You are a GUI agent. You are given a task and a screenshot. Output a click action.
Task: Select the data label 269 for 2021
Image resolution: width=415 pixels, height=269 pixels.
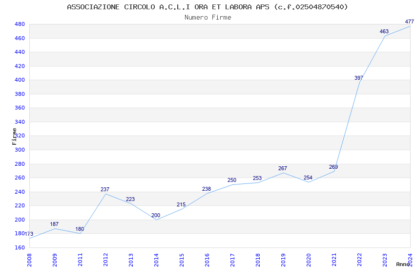tap(334, 167)
